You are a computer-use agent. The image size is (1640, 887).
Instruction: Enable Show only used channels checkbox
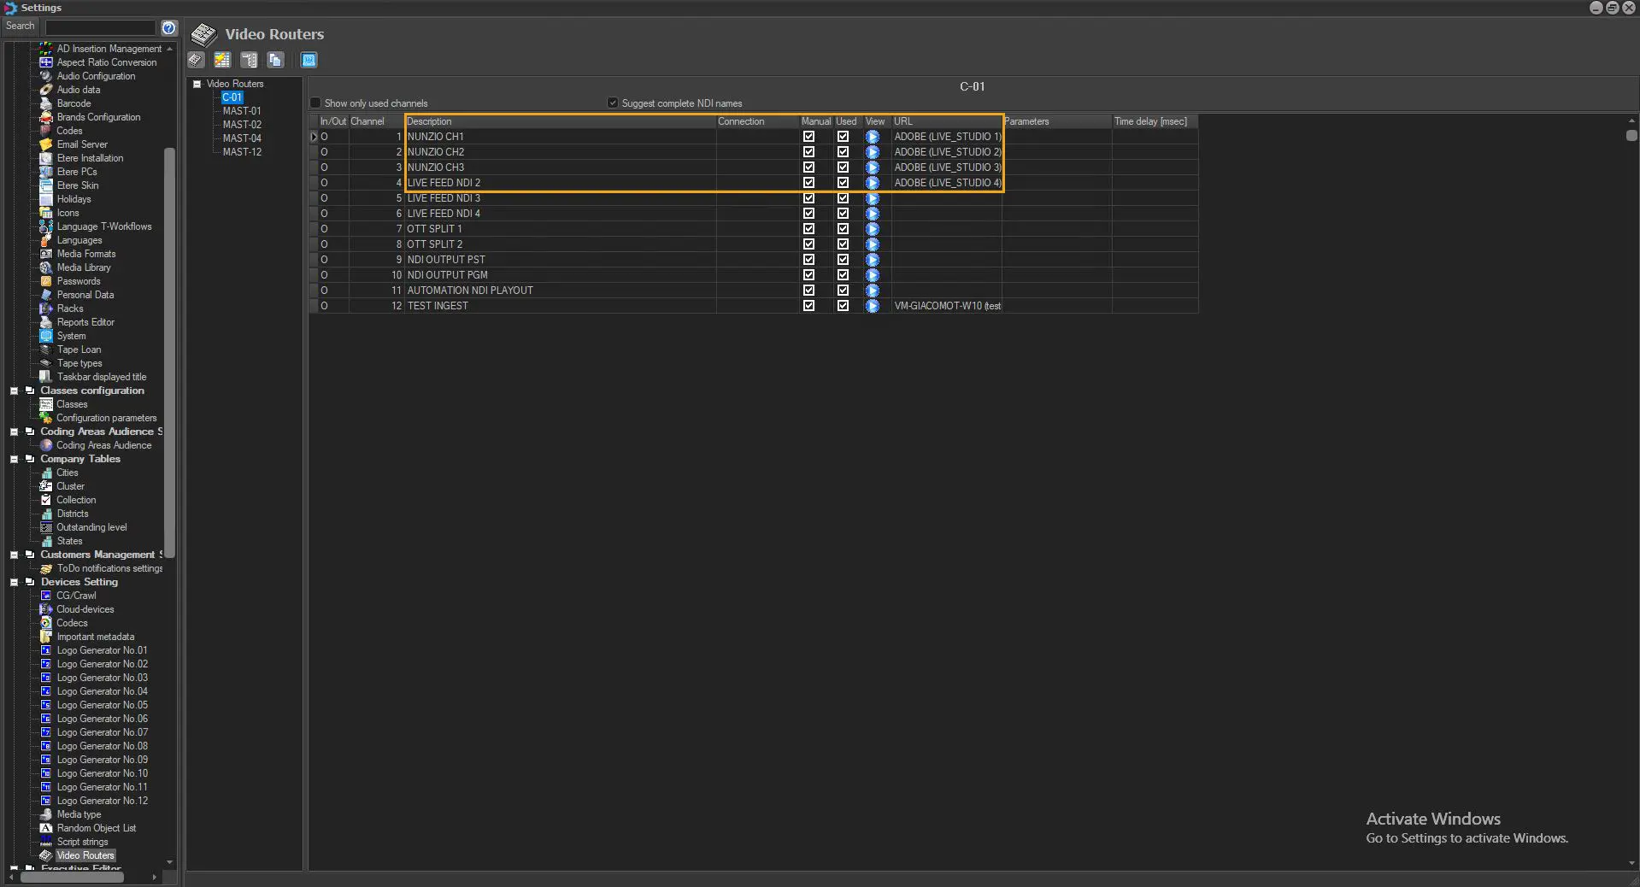[x=315, y=103]
